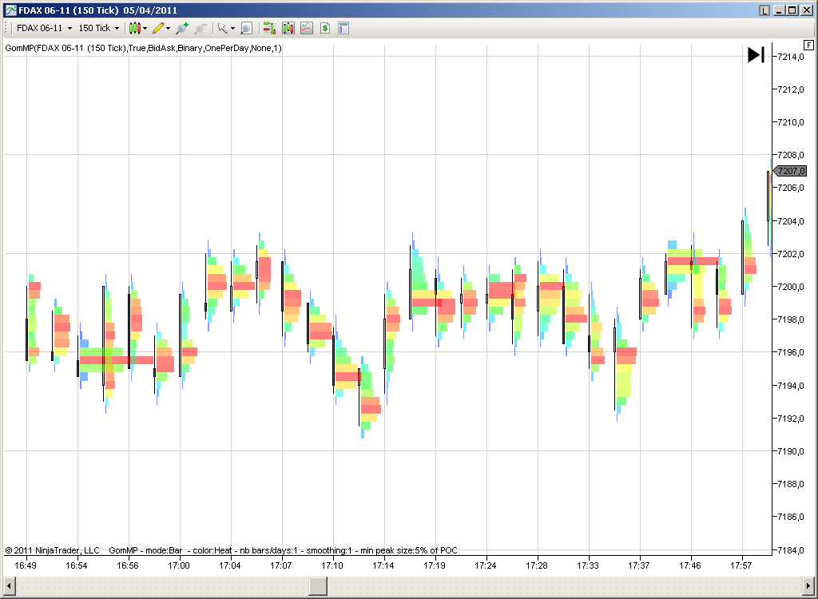The height and width of the screenshot is (599, 818).
Task: Expand the cursor type dropdown arrow
Action: coord(232,28)
